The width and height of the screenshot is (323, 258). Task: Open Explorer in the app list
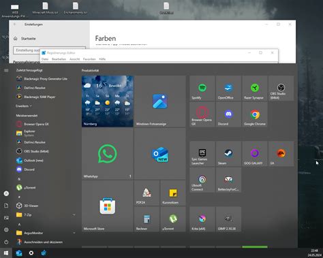(x=46, y=133)
